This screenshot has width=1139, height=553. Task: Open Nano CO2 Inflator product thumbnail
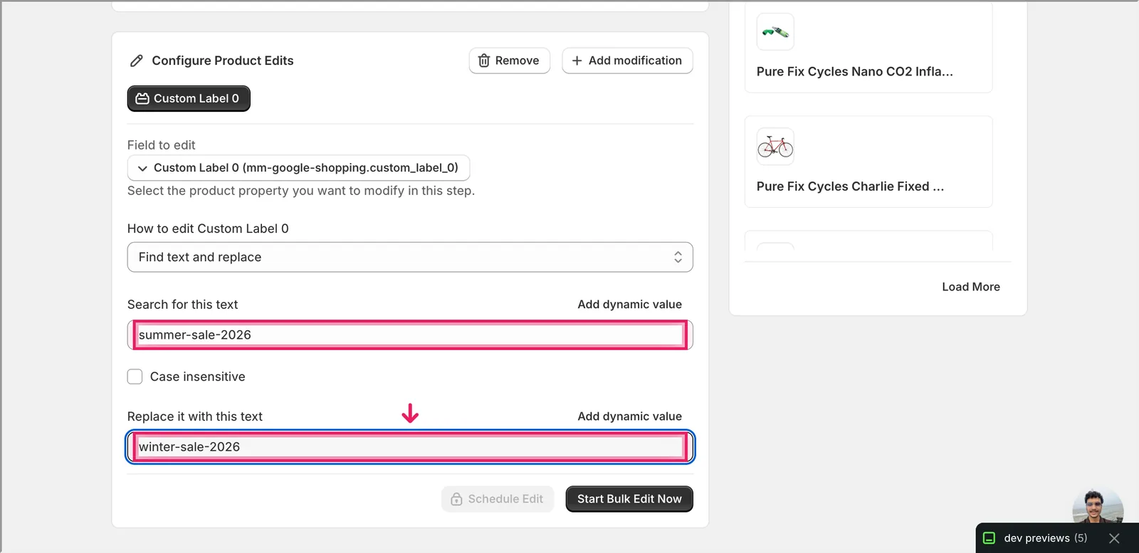[775, 32]
